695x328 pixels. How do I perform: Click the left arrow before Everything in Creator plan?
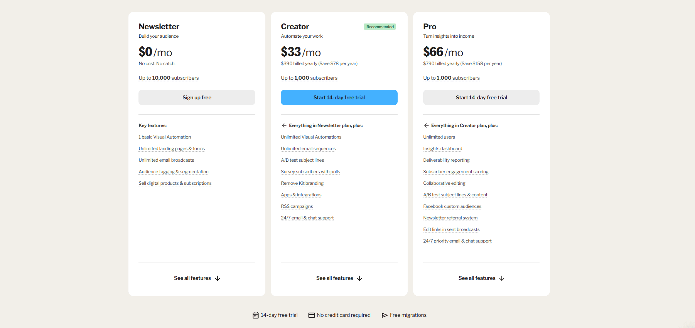pyautogui.click(x=426, y=125)
